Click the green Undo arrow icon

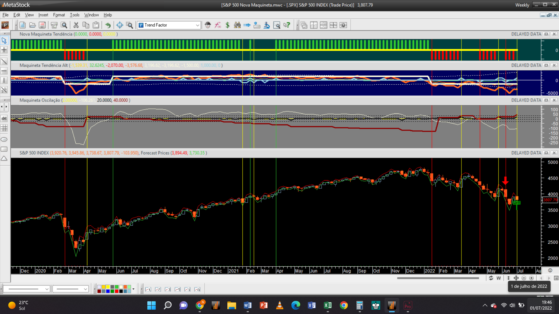coord(108,25)
